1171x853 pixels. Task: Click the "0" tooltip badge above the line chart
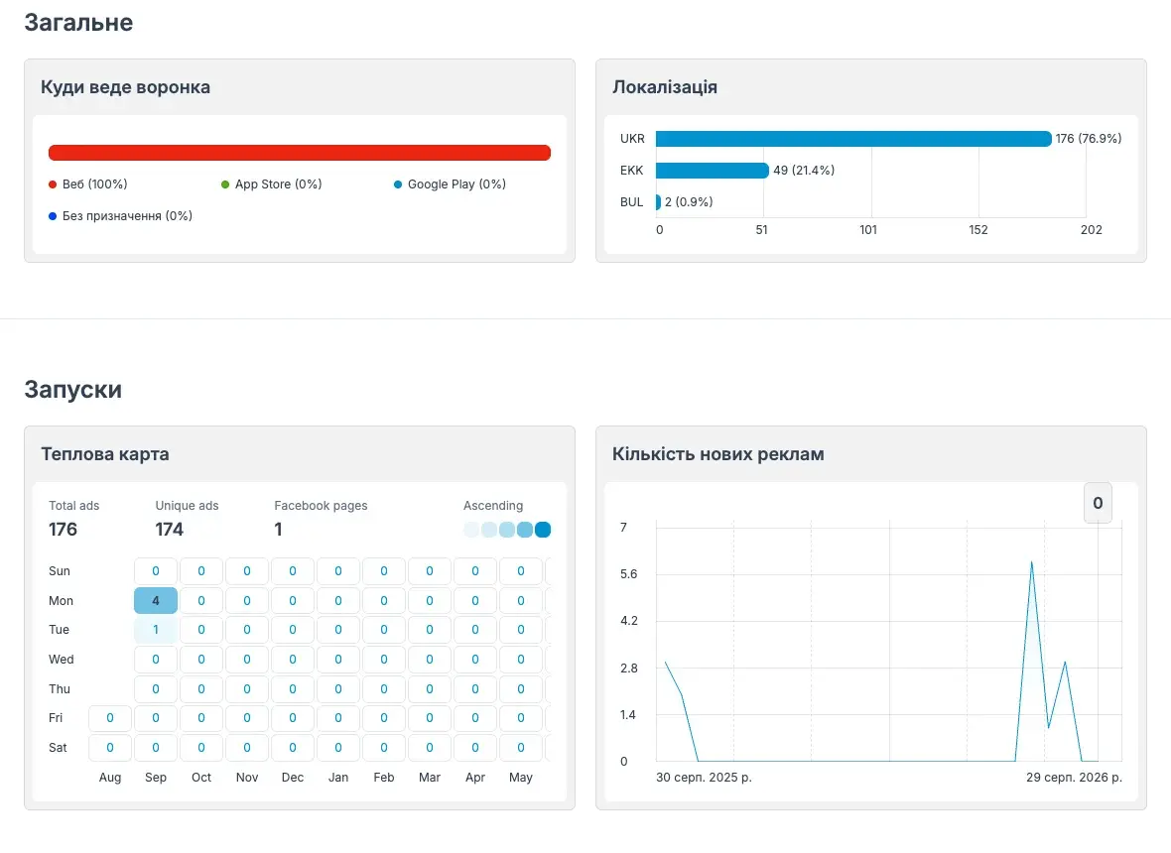click(1098, 503)
